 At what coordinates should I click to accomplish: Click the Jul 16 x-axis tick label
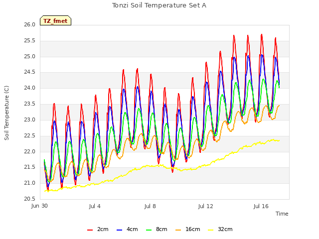coord(261,206)
